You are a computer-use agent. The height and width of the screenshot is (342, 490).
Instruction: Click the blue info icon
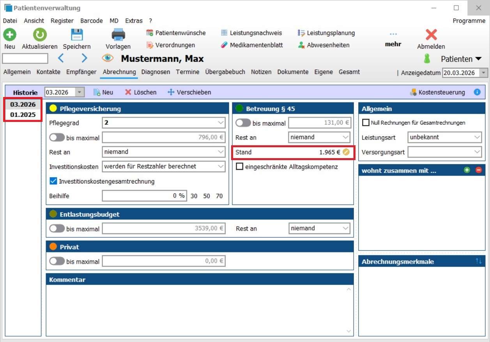[x=477, y=92]
